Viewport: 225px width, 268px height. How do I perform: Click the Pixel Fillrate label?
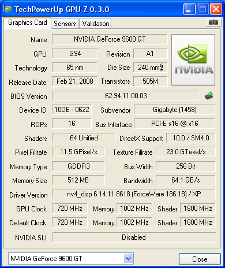[31, 152]
